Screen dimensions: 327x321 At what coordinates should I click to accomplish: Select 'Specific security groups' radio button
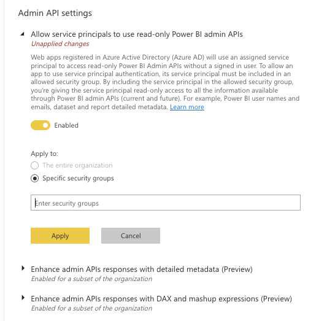point(34,179)
